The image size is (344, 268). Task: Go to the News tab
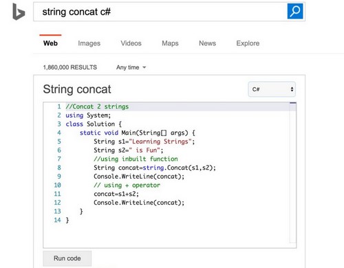(x=207, y=43)
